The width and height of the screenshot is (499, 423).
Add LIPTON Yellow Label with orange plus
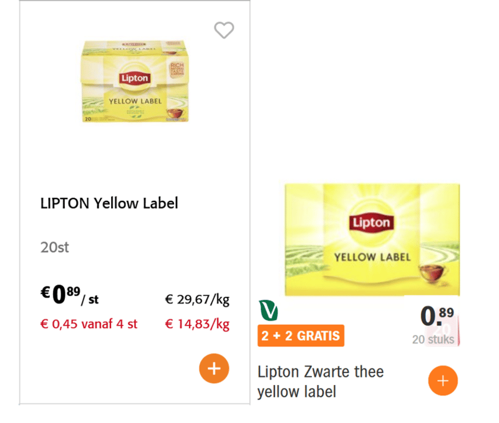point(214,369)
